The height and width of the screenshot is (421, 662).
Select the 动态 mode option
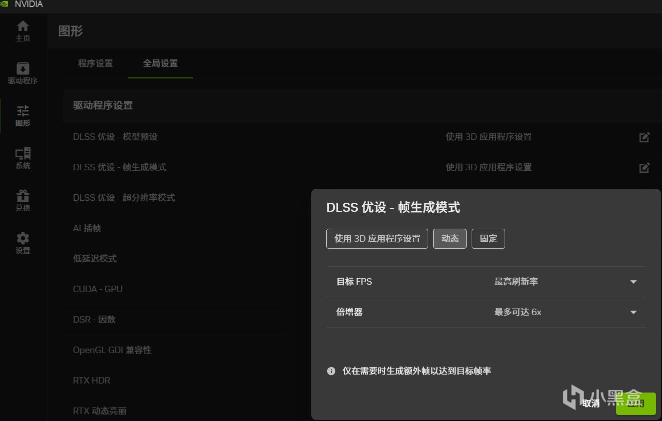tap(450, 239)
